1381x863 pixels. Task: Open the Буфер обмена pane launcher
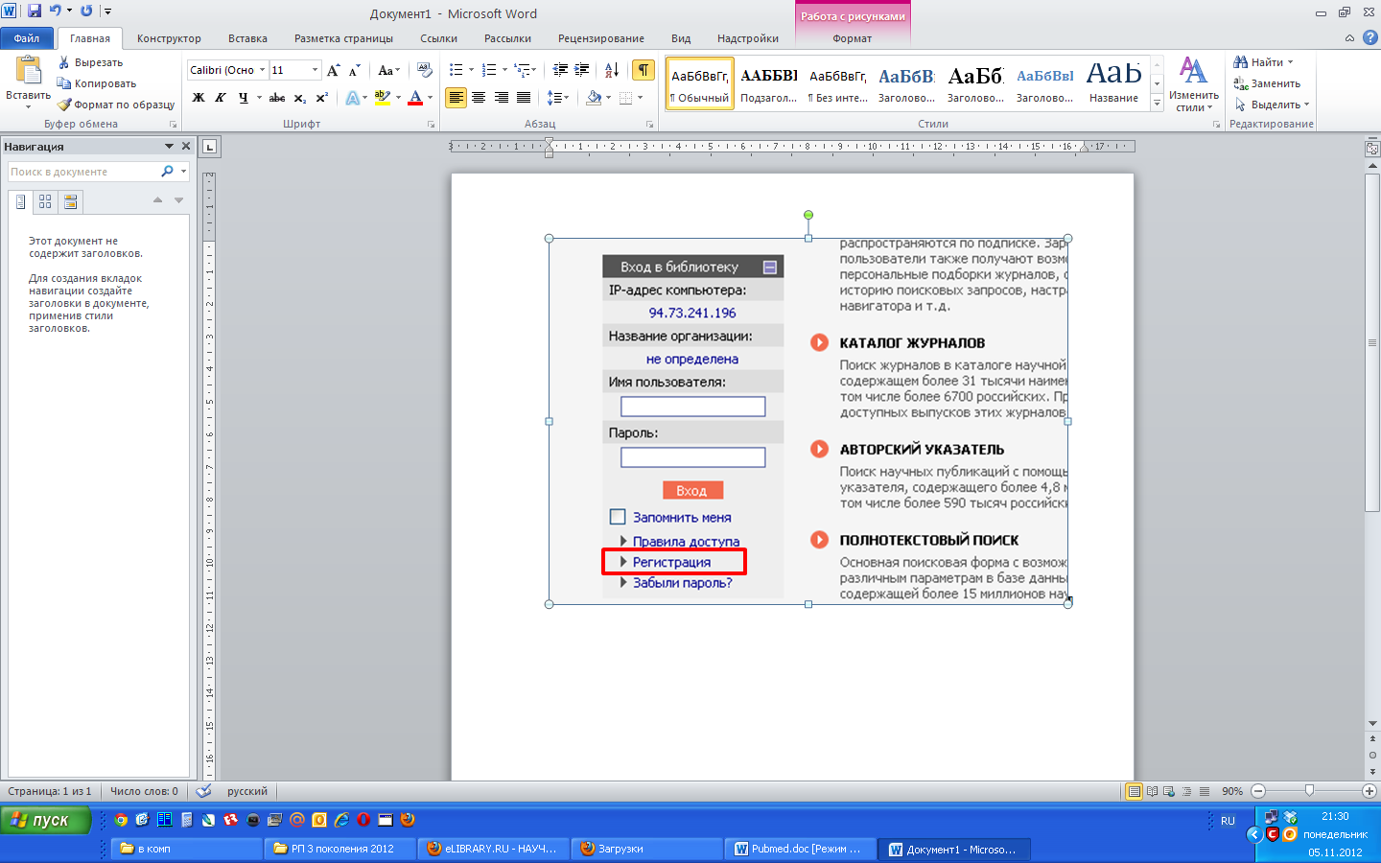point(174,125)
